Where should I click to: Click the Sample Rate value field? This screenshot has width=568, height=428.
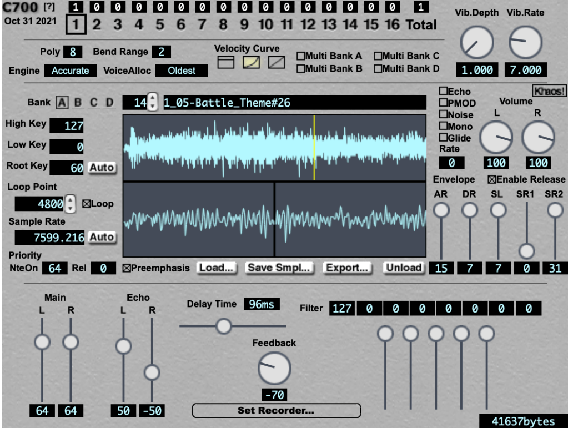click(50, 238)
